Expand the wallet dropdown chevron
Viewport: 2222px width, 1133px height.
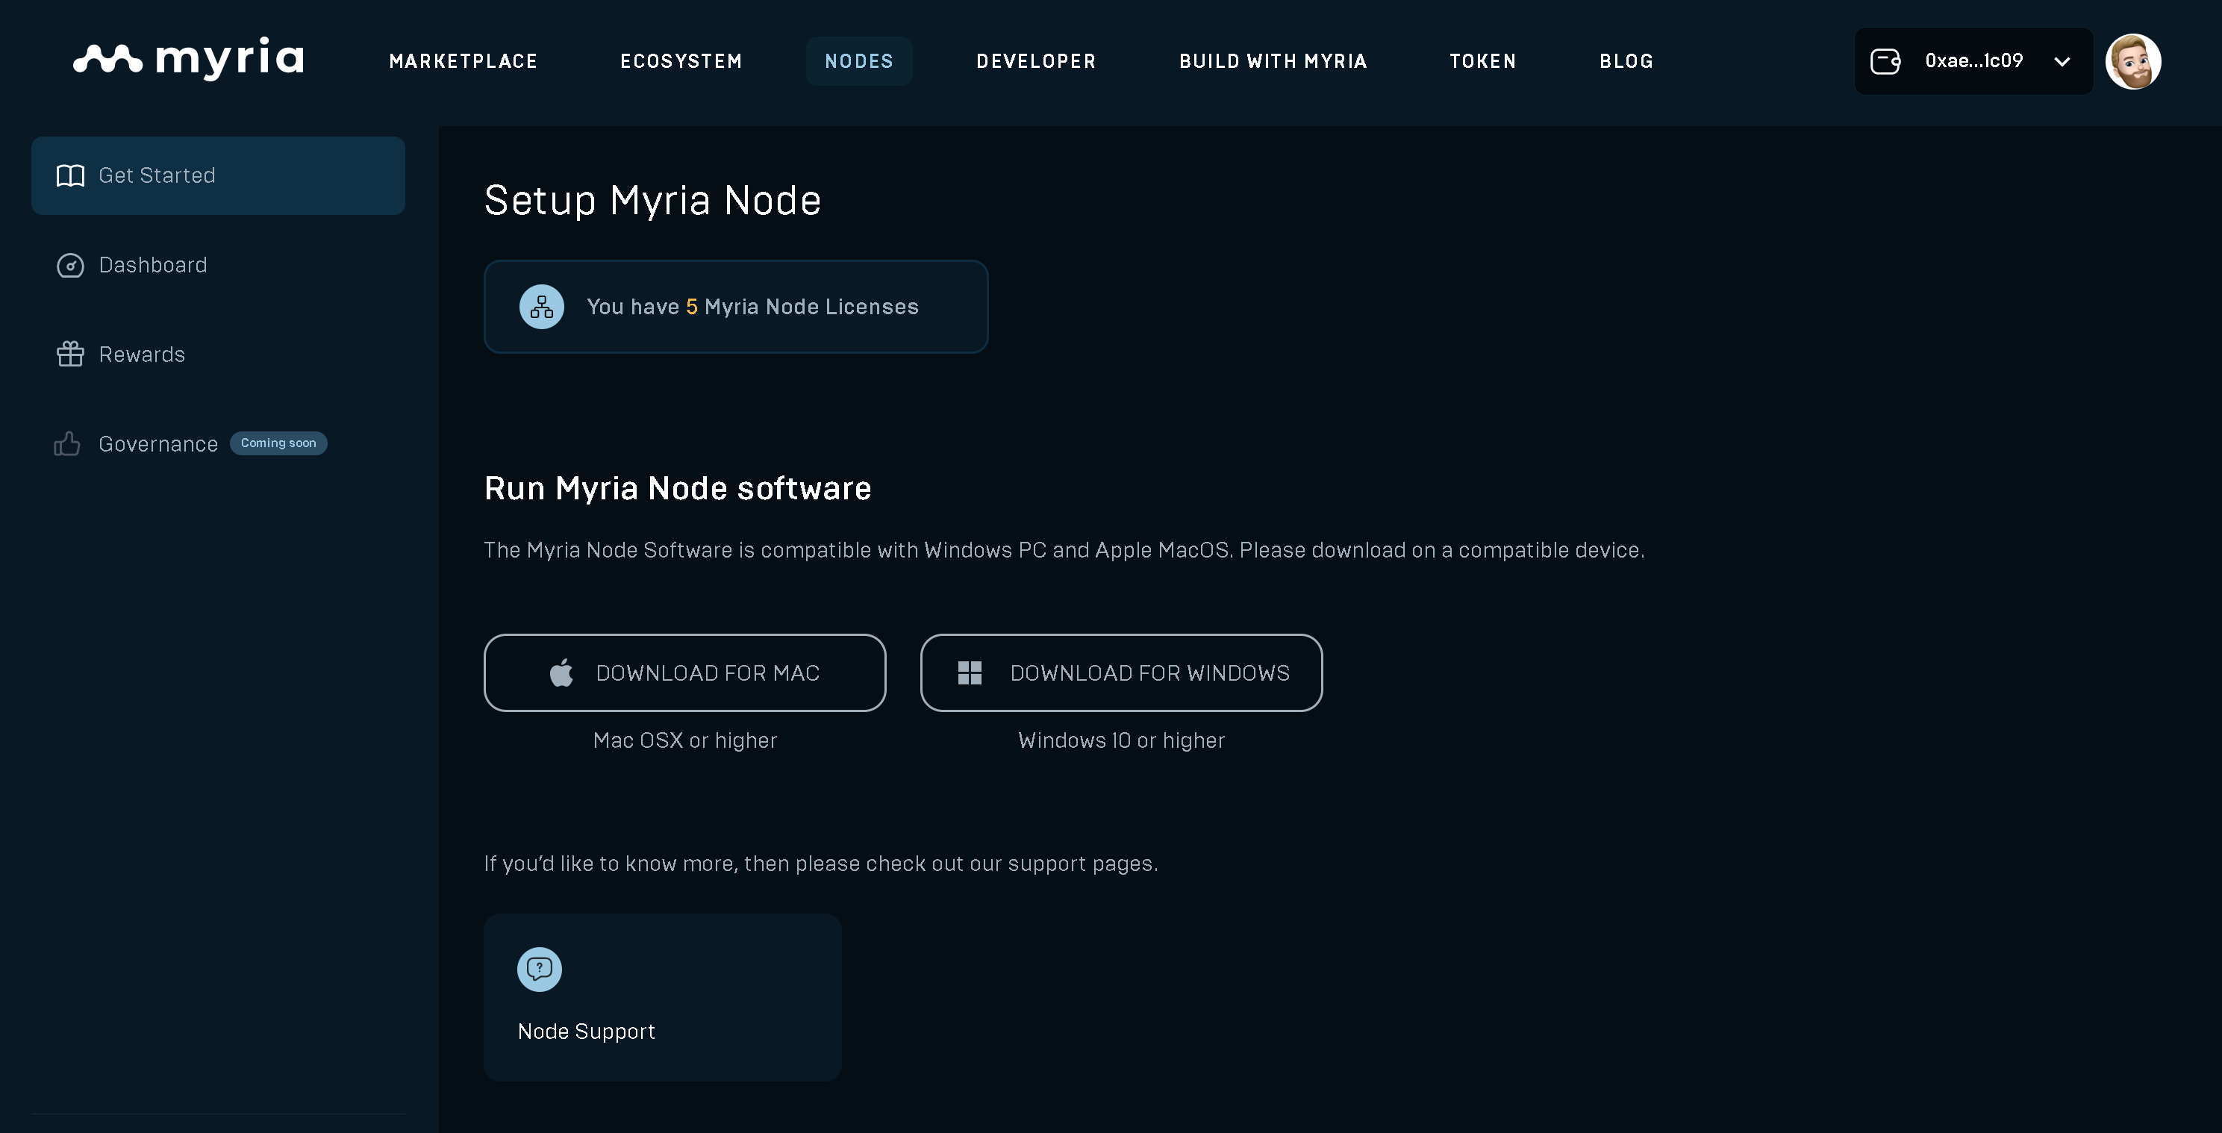click(x=2062, y=61)
